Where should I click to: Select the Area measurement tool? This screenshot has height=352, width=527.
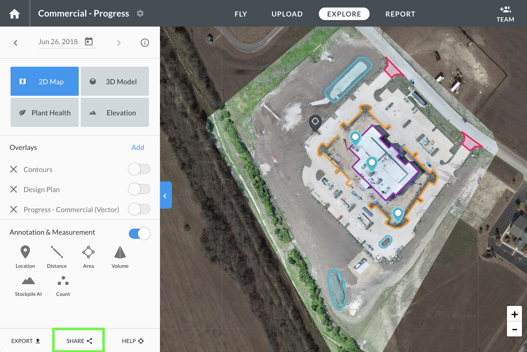pyautogui.click(x=89, y=257)
